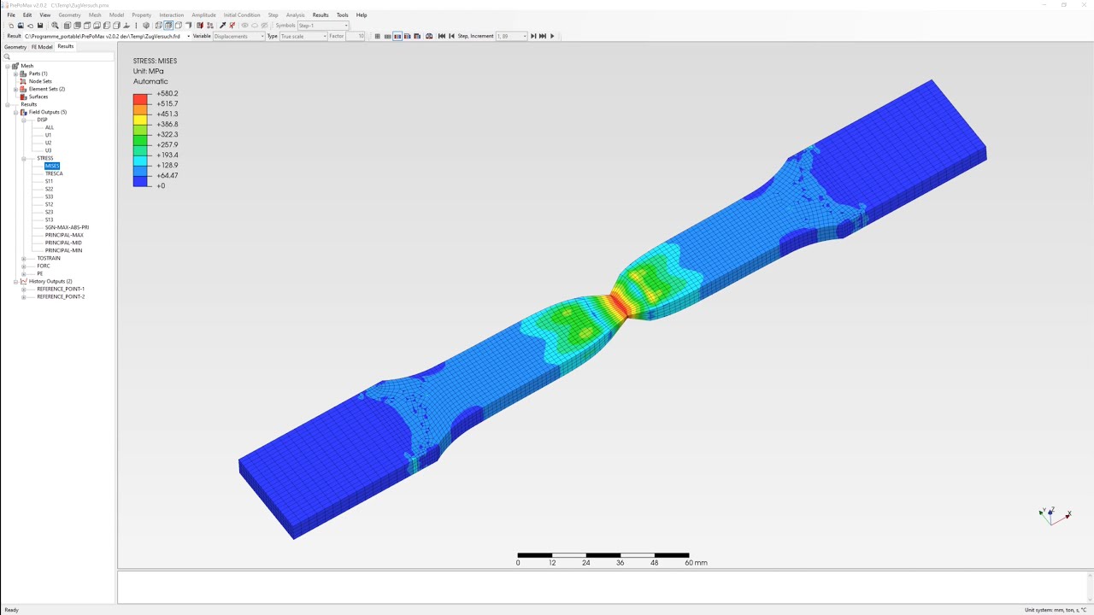Expand the REFERENCE_POINT-1 node
Viewport: 1094px width, 615px height.
[24, 289]
